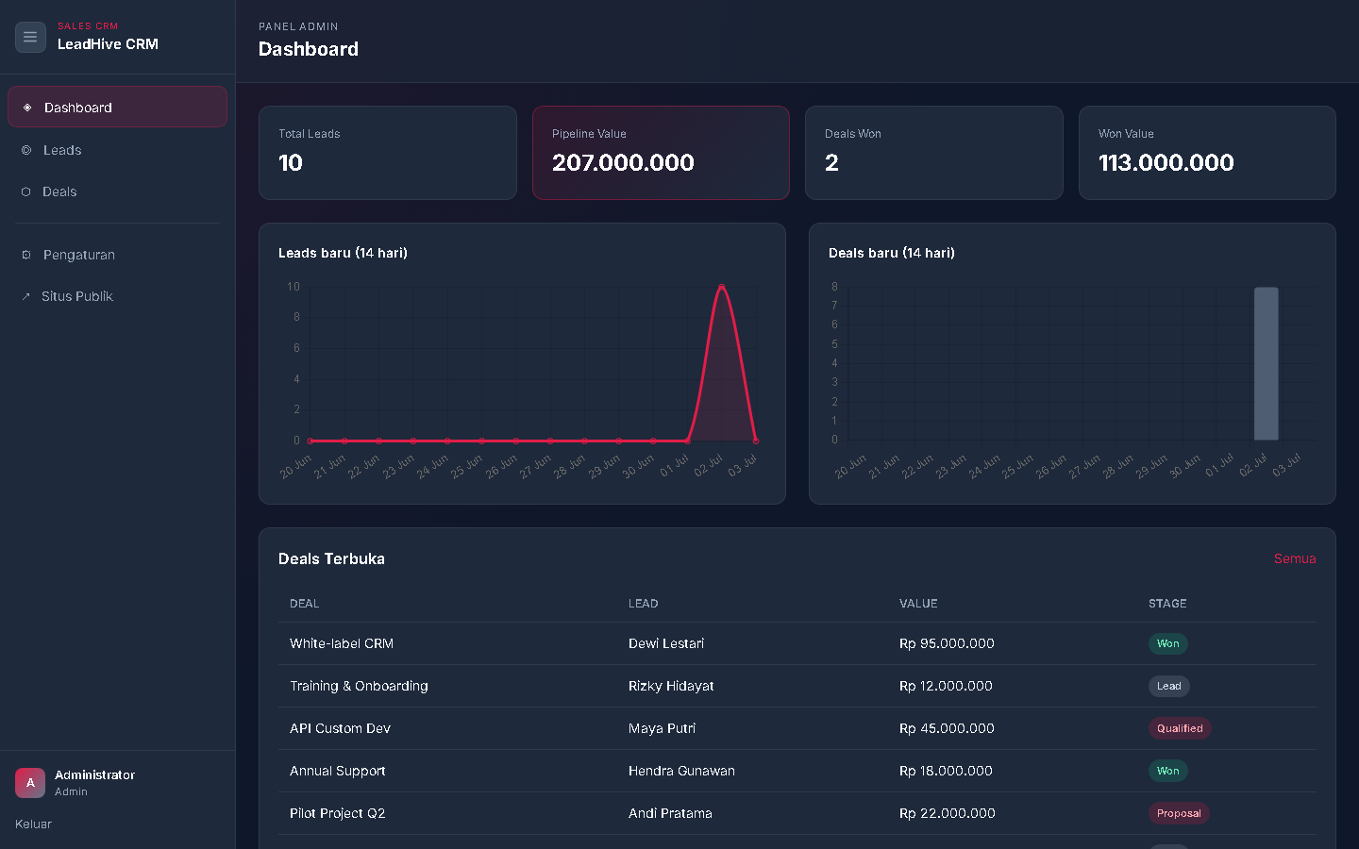Visit Situs Publik link

[x=117, y=296]
